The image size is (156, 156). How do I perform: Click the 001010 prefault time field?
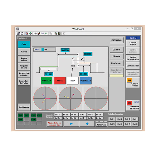pos(49,74)
